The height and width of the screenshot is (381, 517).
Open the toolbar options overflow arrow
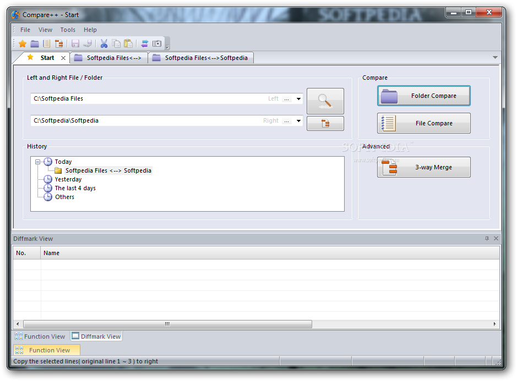pos(167,47)
